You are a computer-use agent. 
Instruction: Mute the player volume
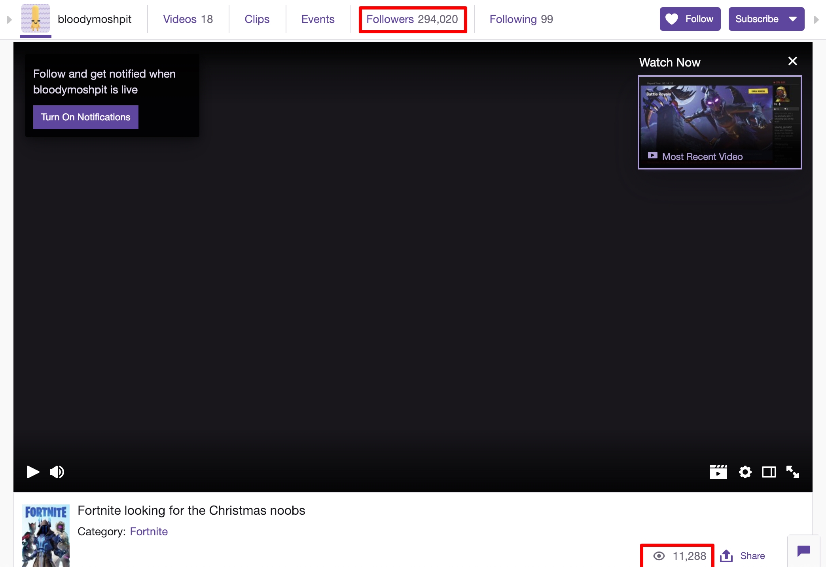[x=57, y=472]
